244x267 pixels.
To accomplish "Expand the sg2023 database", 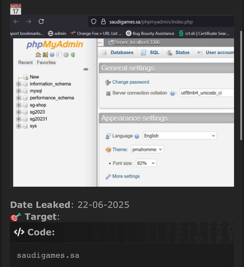I will [x=19, y=112].
